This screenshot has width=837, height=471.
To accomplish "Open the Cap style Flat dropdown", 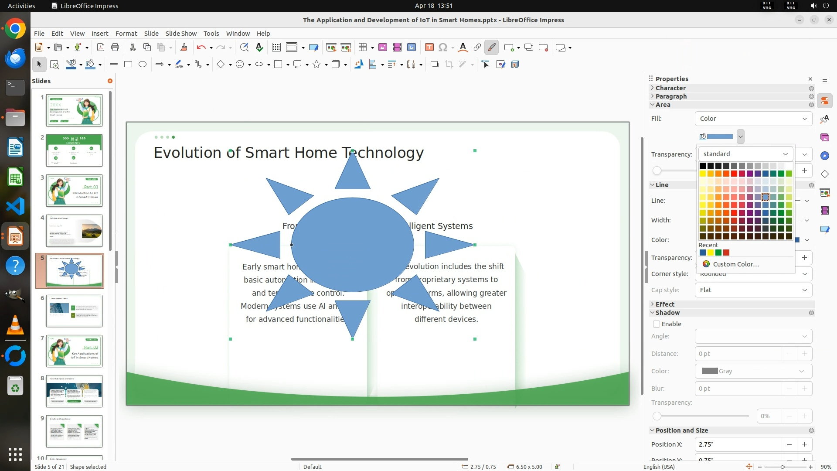I will coord(753,290).
